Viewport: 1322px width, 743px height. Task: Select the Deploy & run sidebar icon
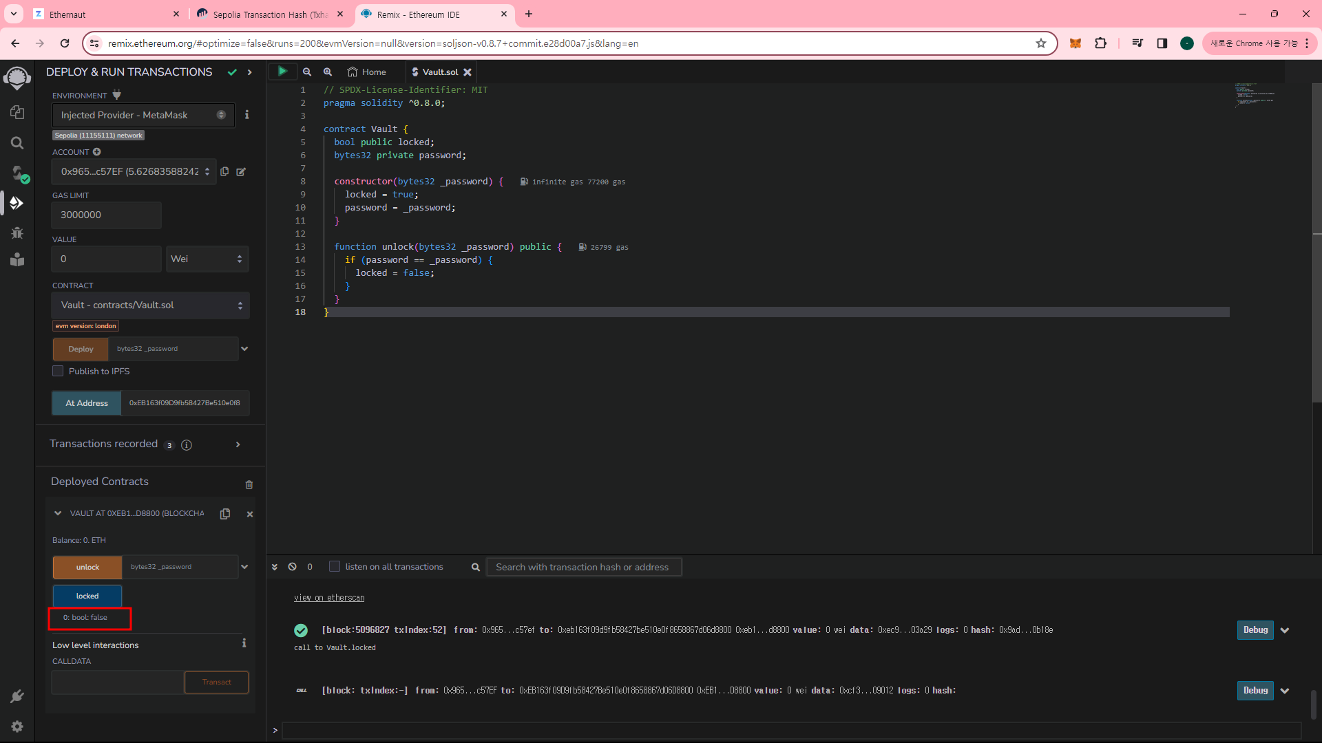coord(17,203)
